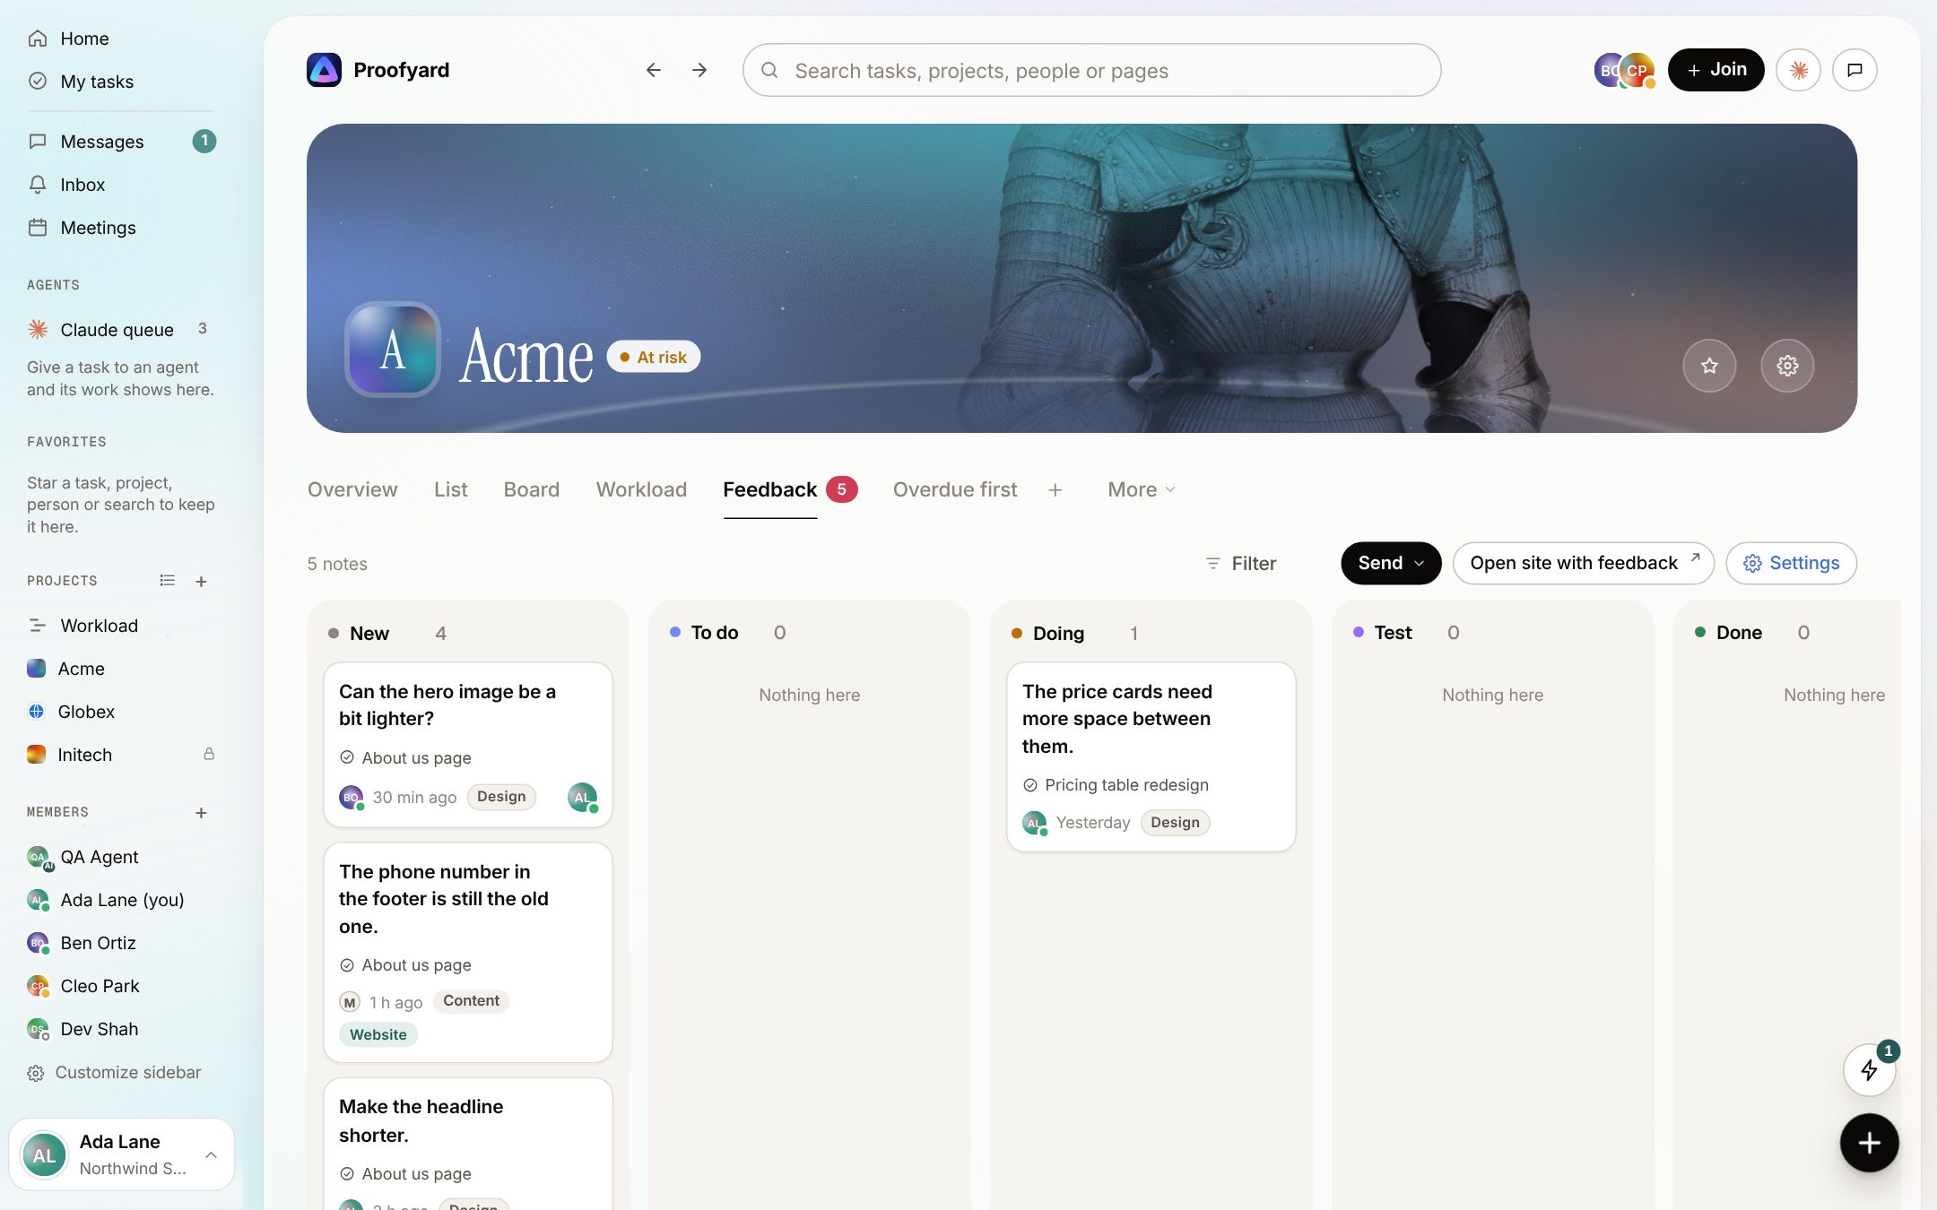Open the hero image lighter note card
The width and height of the screenshot is (1937, 1210).
coord(468,744)
